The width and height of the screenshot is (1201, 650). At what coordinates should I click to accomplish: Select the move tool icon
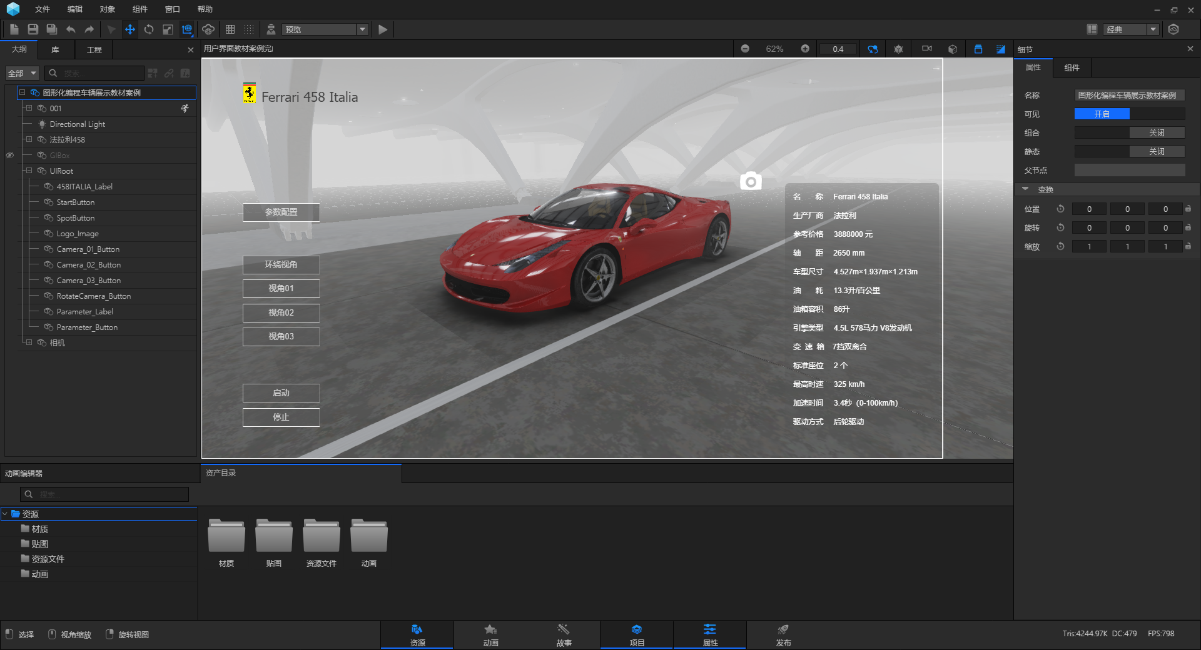(130, 29)
